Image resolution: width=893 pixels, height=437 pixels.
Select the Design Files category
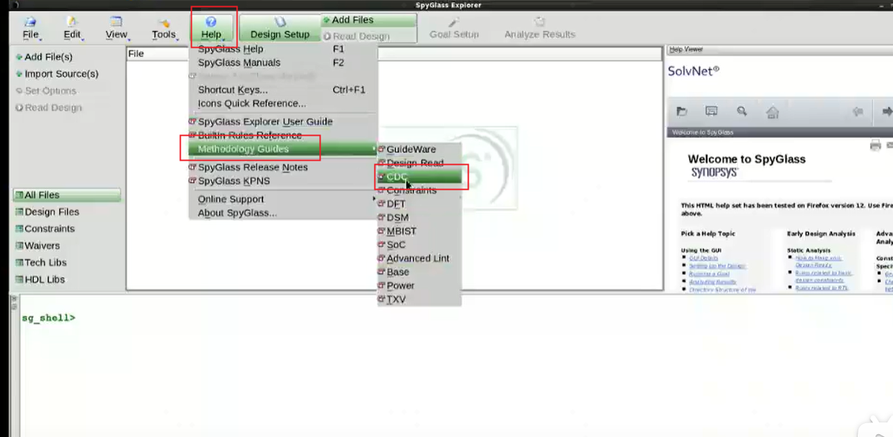pyautogui.click(x=47, y=212)
